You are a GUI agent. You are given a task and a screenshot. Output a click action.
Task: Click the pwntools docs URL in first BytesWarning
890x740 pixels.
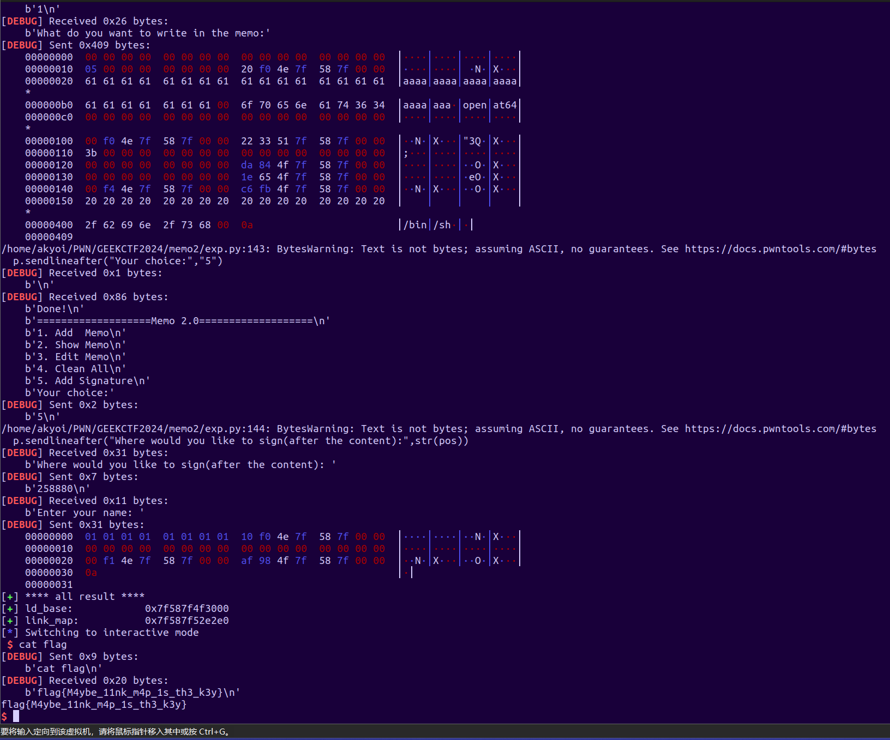(780, 248)
